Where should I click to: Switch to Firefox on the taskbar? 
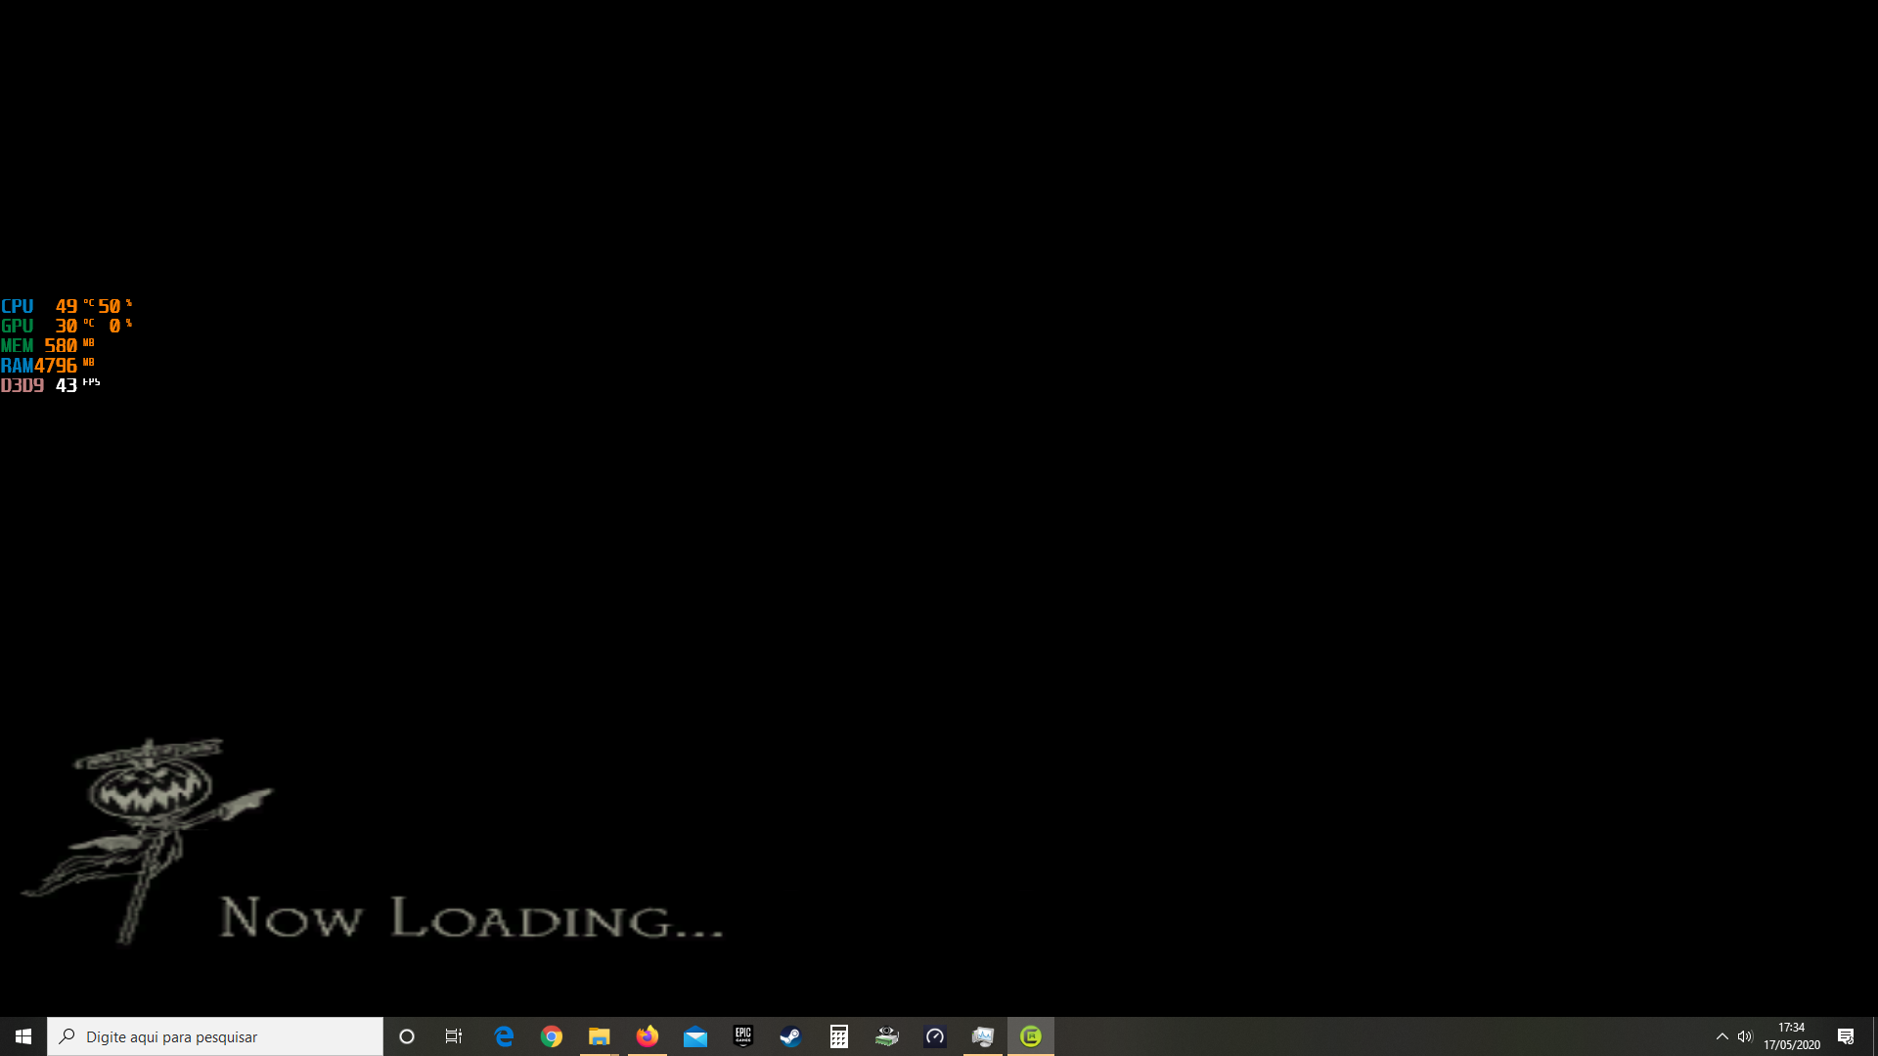coord(647,1036)
